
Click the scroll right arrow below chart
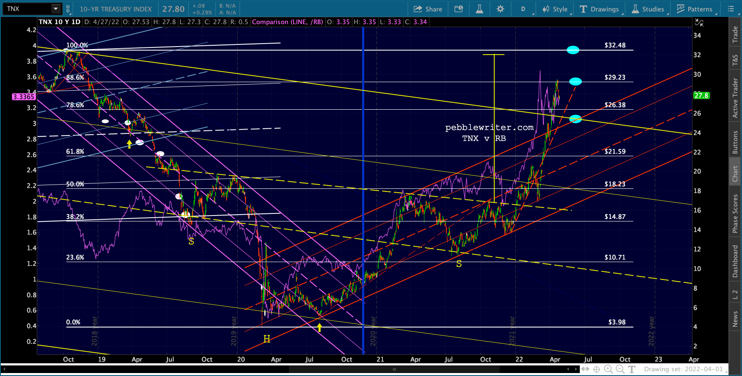pyautogui.click(x=576, y=369)
